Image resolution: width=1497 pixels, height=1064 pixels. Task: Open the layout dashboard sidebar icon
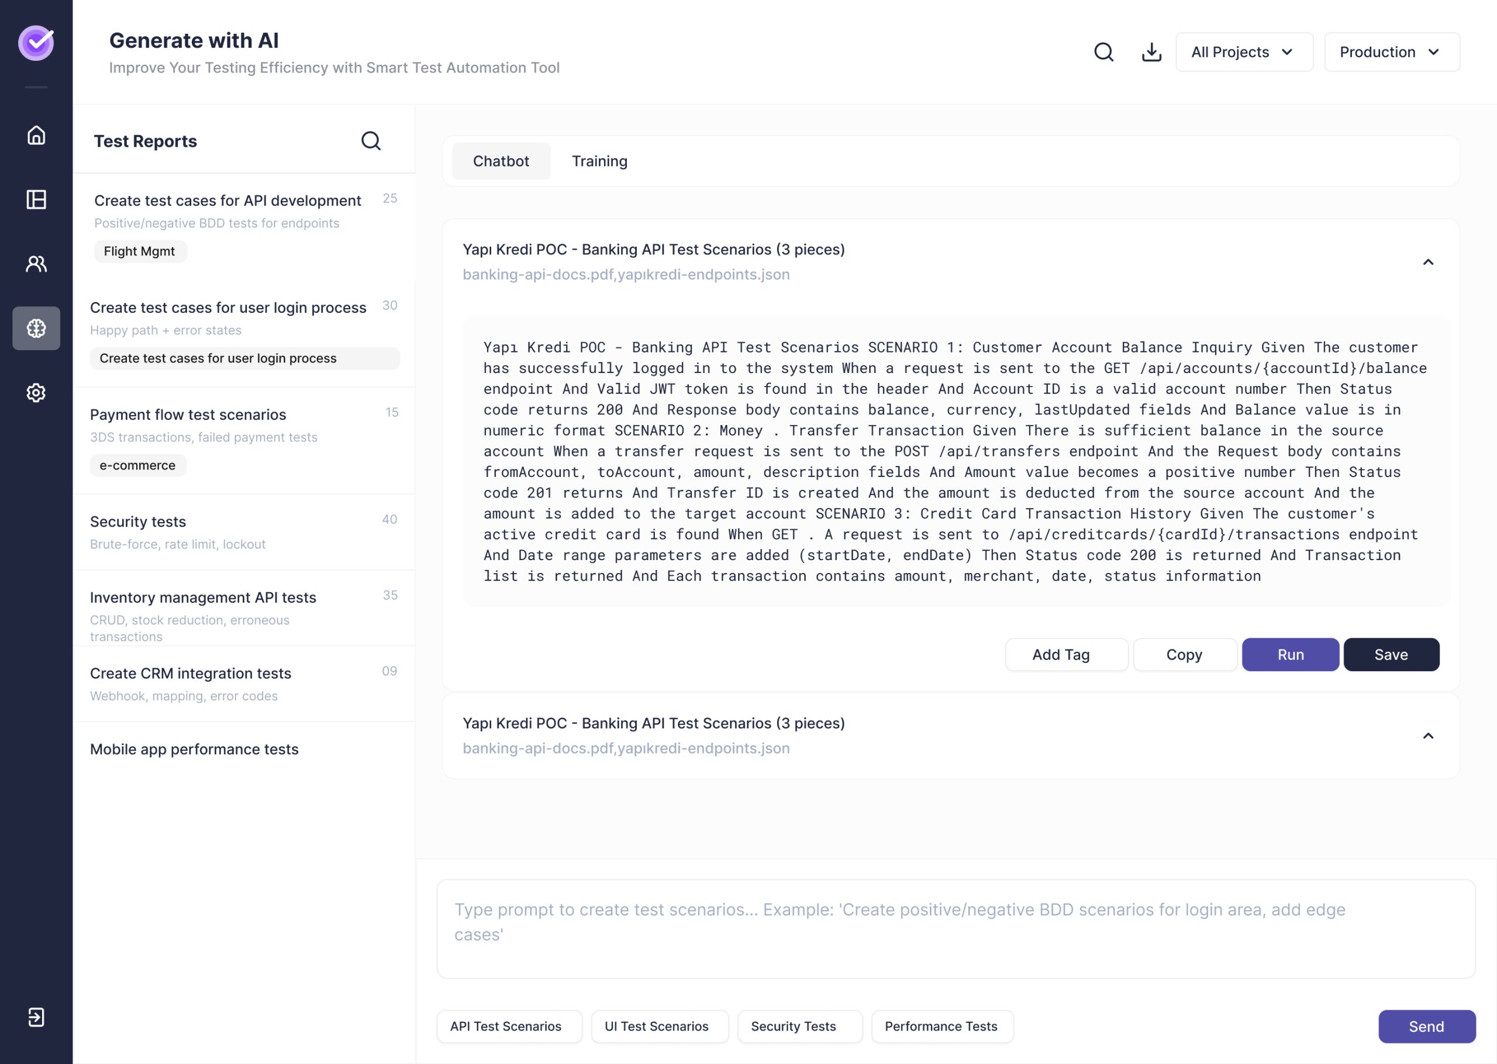(36, 199)
